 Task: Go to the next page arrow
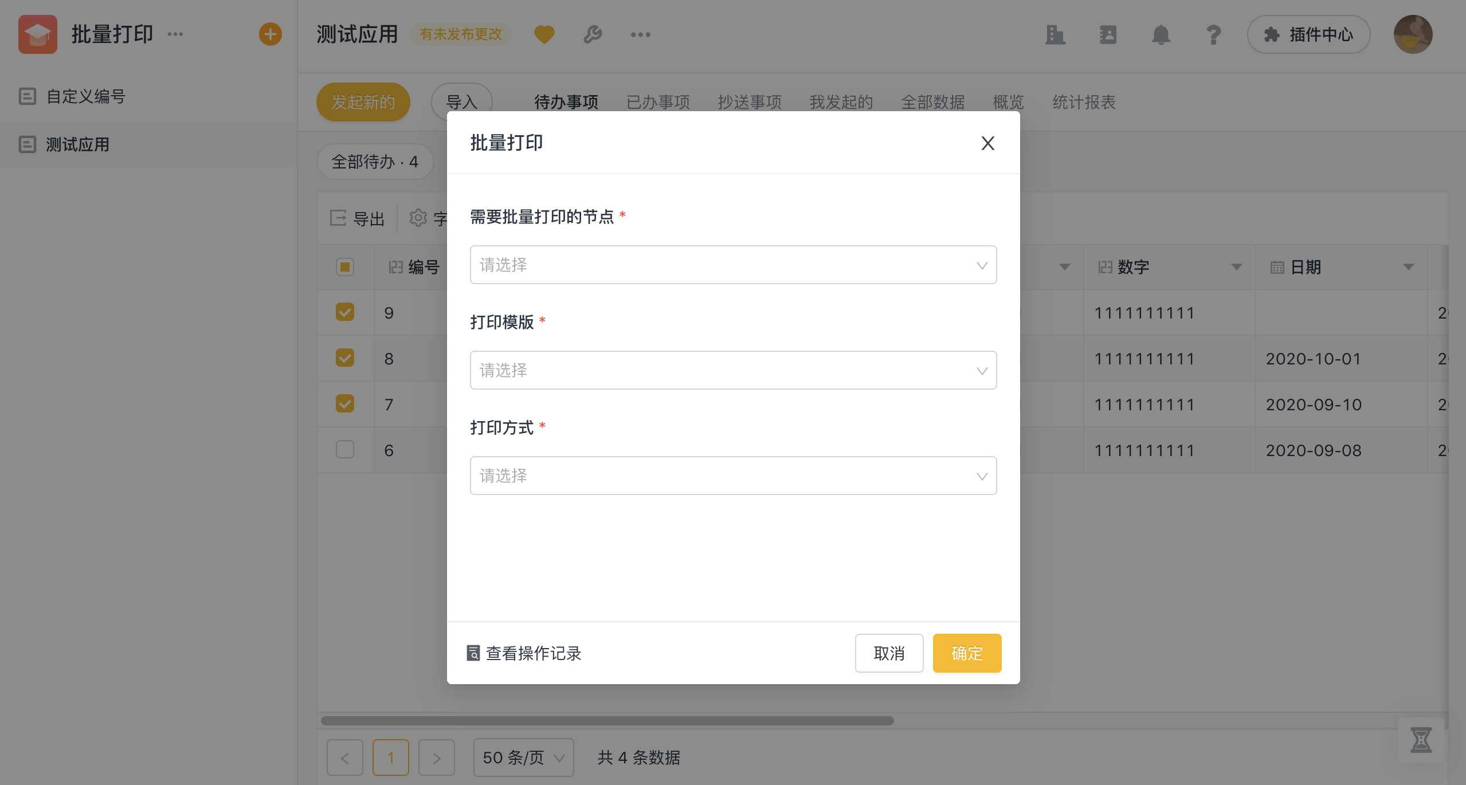pyautogui.click(x=437, y=757)
